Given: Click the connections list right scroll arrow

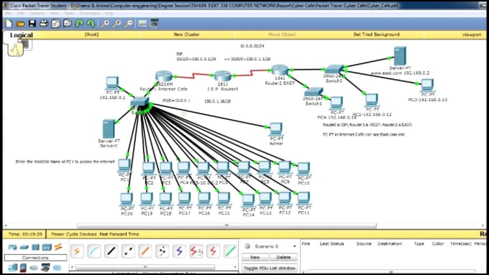Looking at the screenshot, I should (x=235, y=267).
